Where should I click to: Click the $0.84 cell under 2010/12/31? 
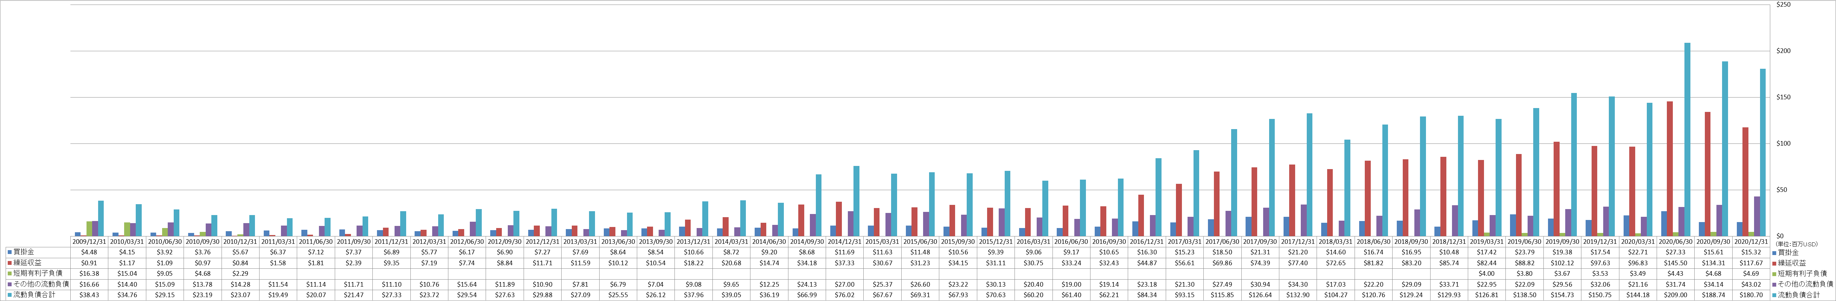click(x=241, y=262)
